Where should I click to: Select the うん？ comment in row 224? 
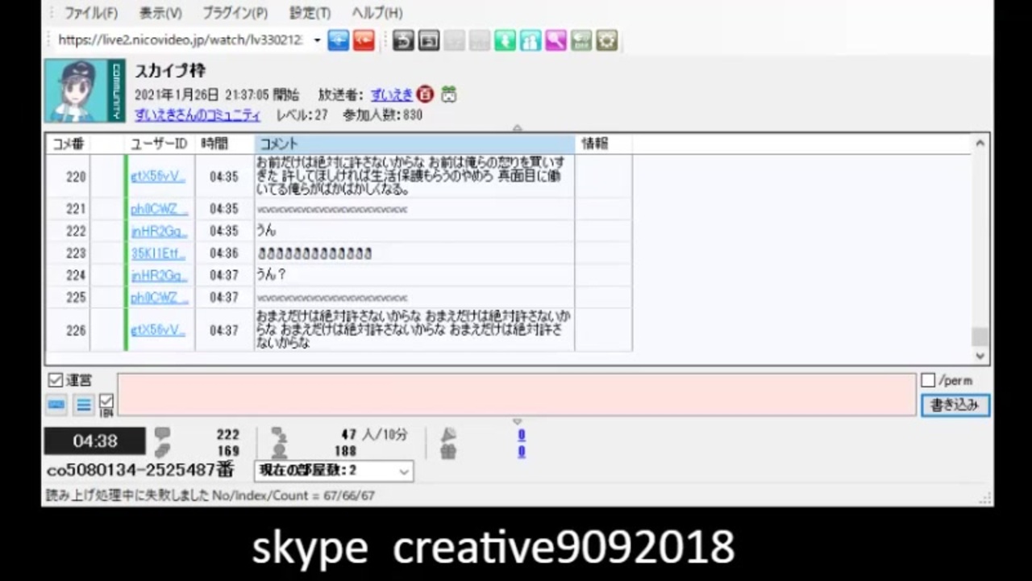click(272, 275)
